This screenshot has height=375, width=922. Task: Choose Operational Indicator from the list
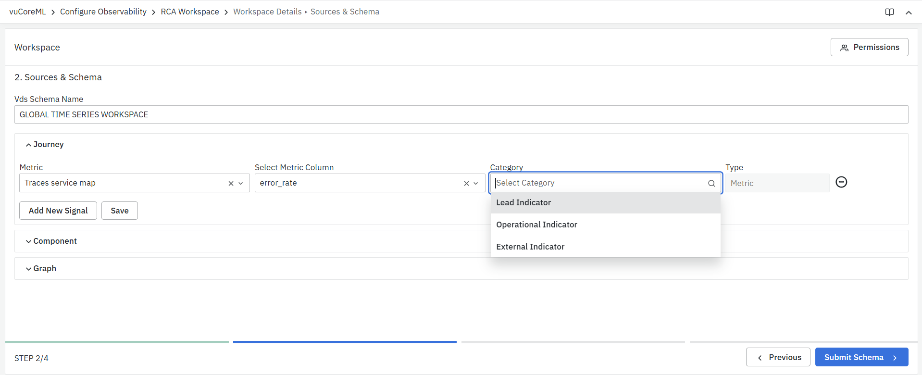click(x=536, y=225)
